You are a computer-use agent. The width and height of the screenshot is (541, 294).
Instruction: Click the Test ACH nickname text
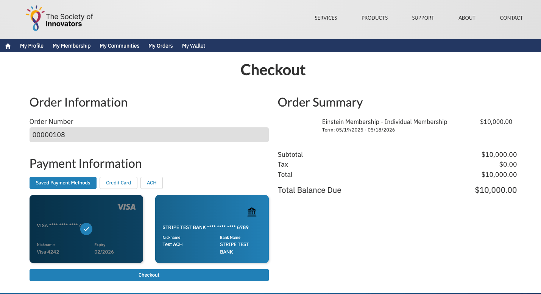[x=173, y=244]
